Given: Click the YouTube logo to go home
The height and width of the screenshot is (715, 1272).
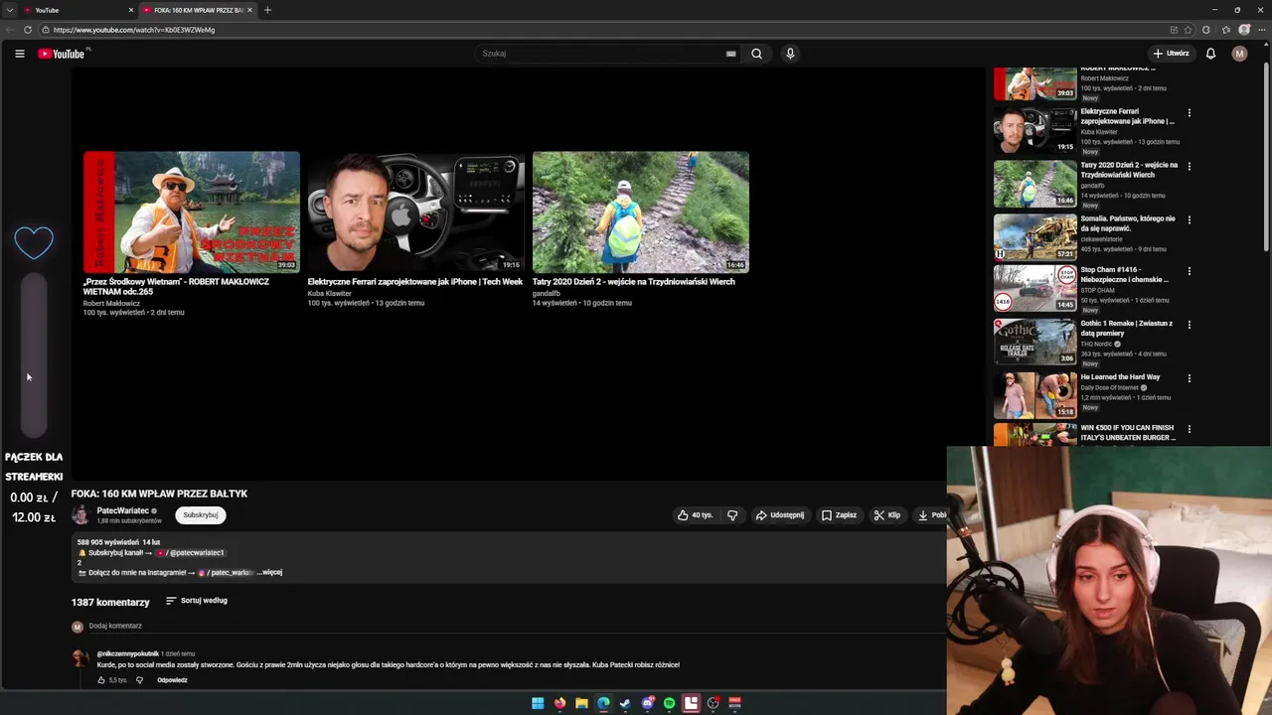Looking at the screenshot, I should 61,54.
